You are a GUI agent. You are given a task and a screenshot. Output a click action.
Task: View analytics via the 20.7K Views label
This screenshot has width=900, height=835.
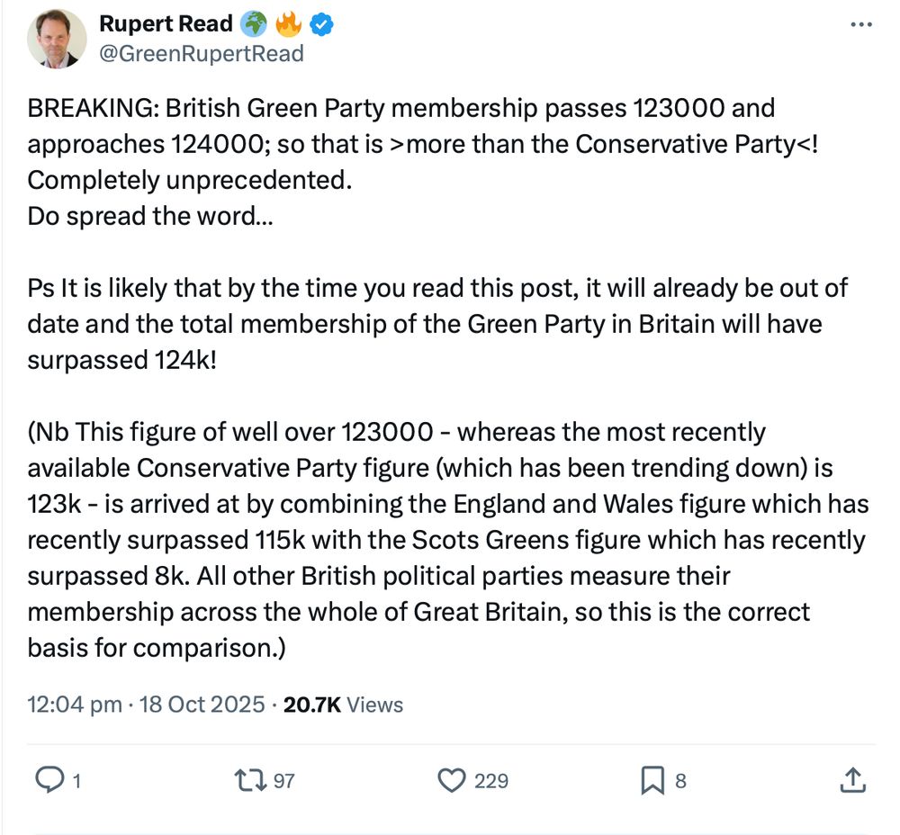pos(343,704)
